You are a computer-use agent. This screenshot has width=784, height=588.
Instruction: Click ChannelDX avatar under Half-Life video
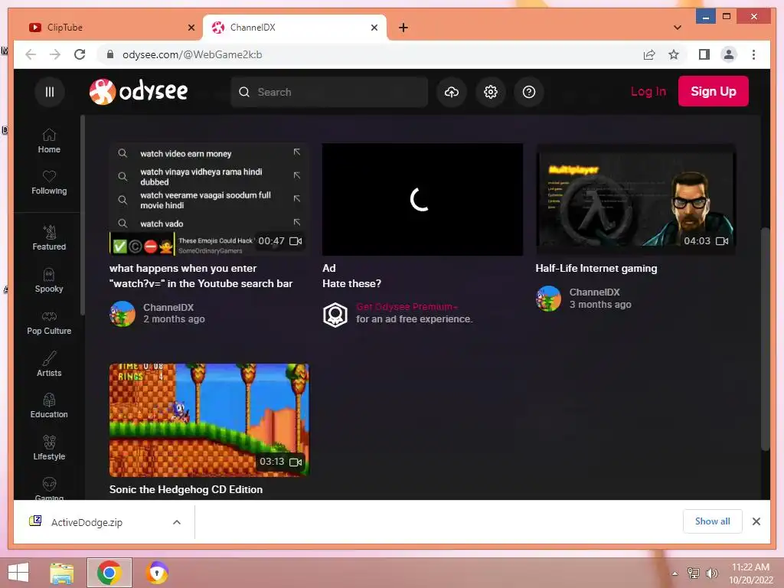548,299
